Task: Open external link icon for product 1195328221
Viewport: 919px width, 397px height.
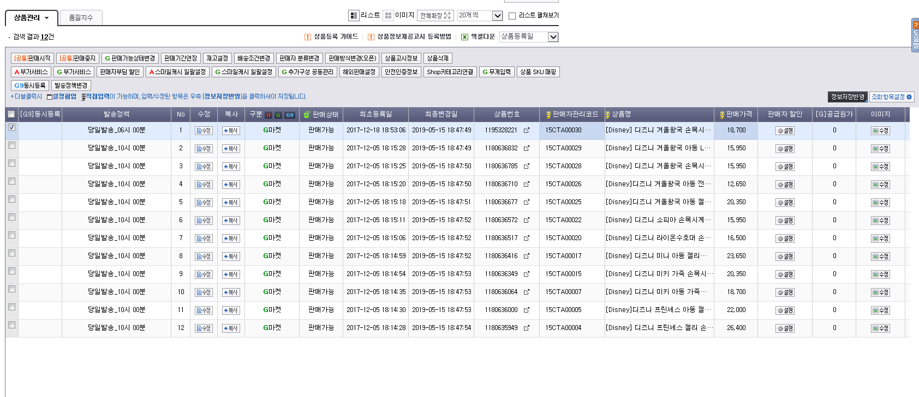Action: [x=527, y=131]
